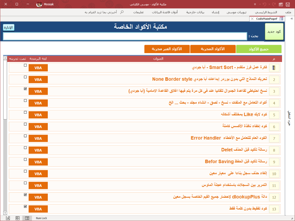Viewport: 295px width, 221px height.
Task: Click the VBA button in dlookupPlus row
Action: pyautogui.click(x=38, y=197)
